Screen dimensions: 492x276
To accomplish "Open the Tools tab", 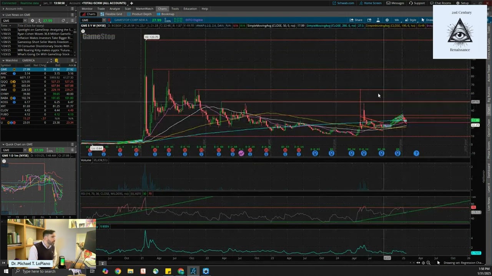I will point(175,8).
